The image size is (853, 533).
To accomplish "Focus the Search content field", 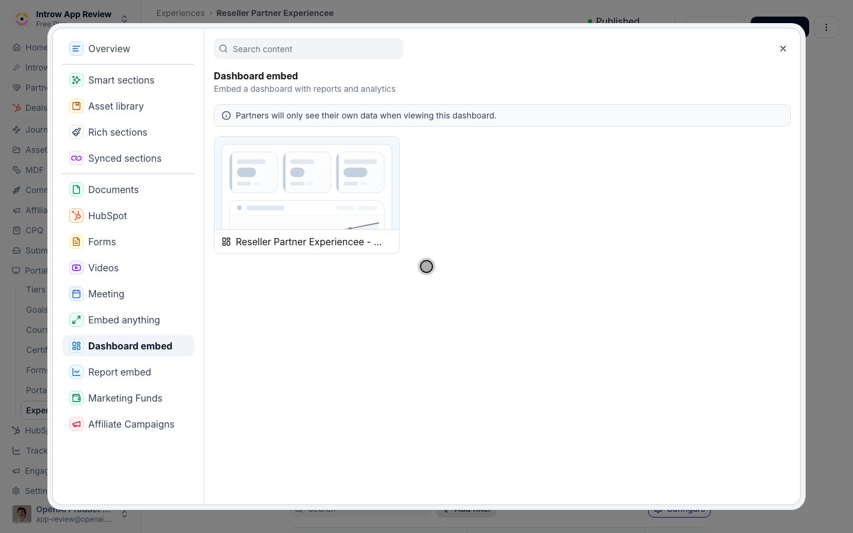I will click(309, 49).
